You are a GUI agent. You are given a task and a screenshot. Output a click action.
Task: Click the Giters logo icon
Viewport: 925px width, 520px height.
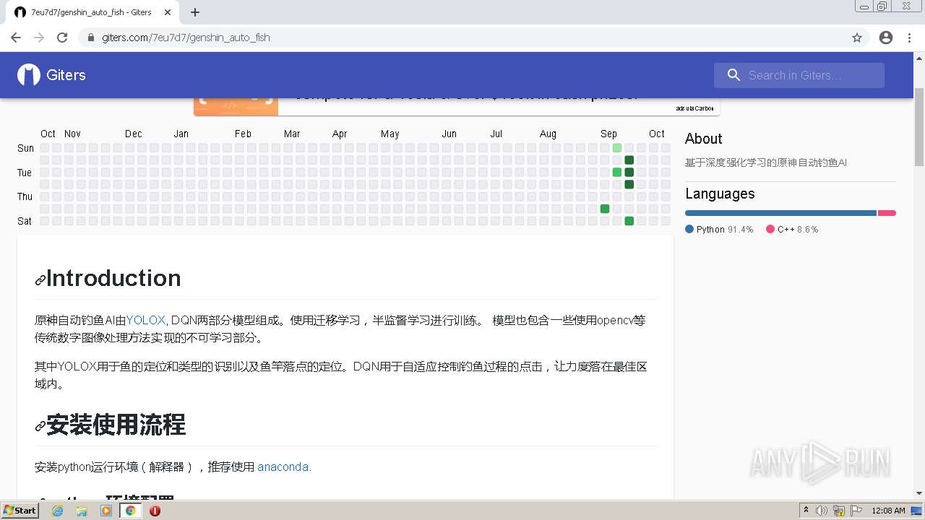click(x=29, y=75)
